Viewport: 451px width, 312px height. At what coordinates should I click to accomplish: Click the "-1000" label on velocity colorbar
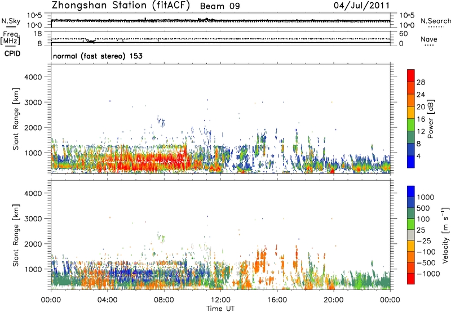428,274
